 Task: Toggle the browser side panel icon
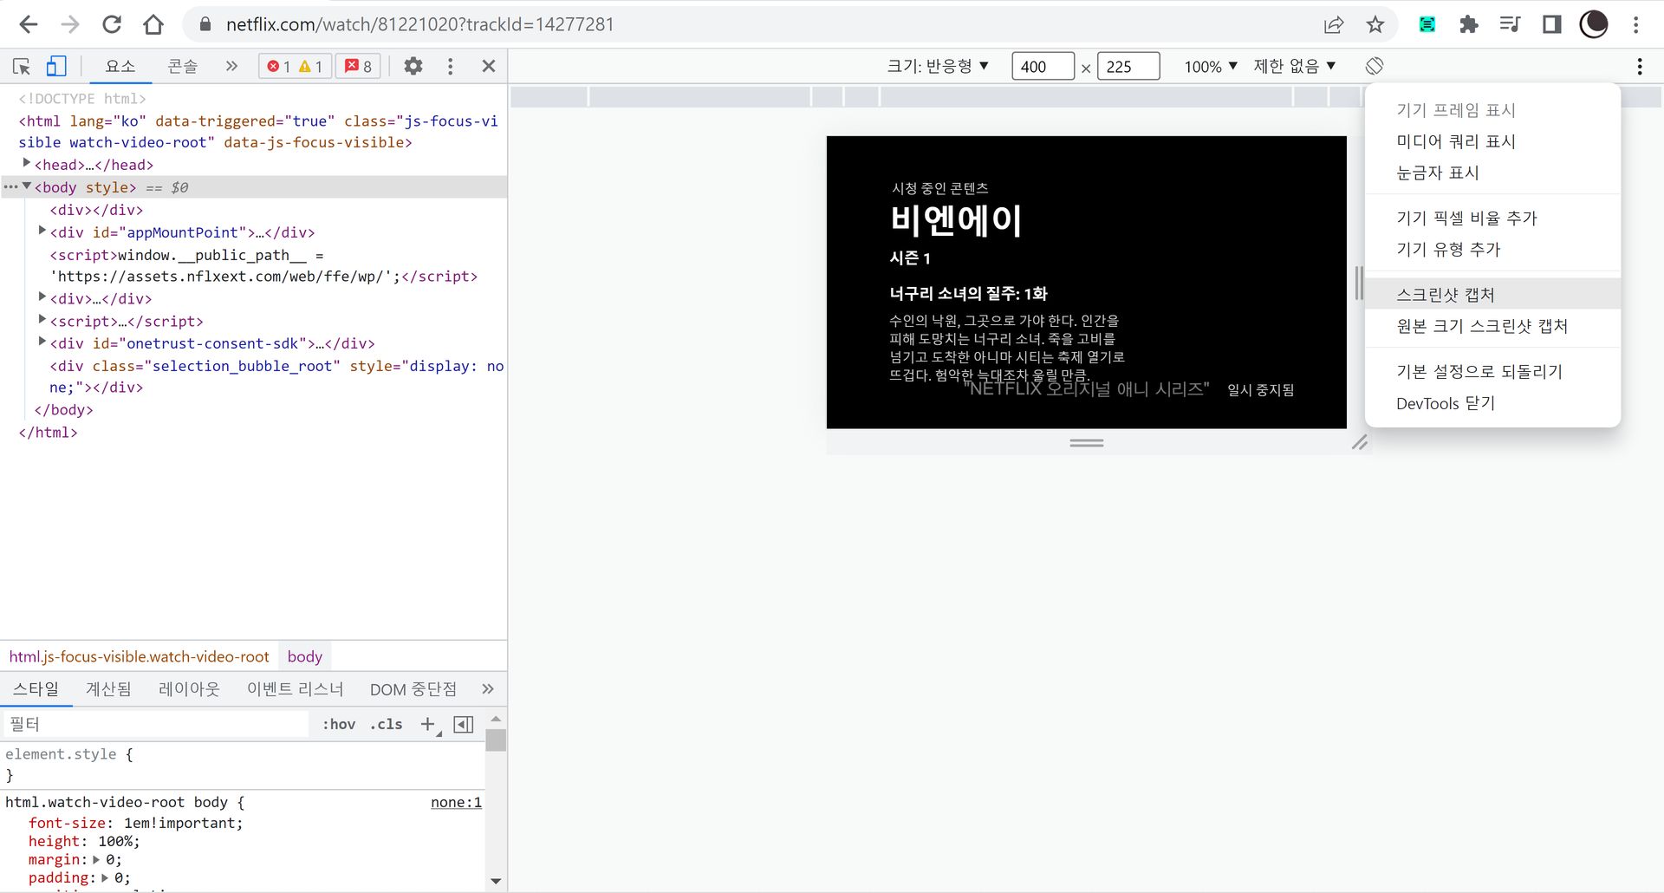pyautogui.click(x=1552, y=24)
